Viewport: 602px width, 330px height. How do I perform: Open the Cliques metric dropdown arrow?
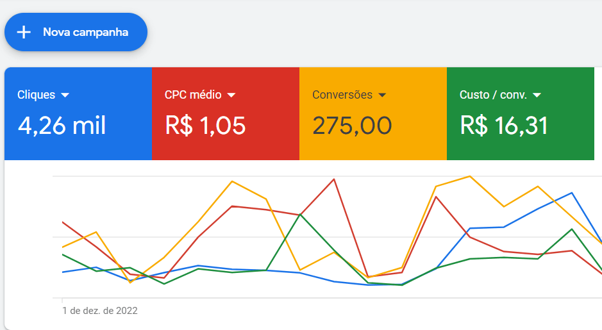65,95
